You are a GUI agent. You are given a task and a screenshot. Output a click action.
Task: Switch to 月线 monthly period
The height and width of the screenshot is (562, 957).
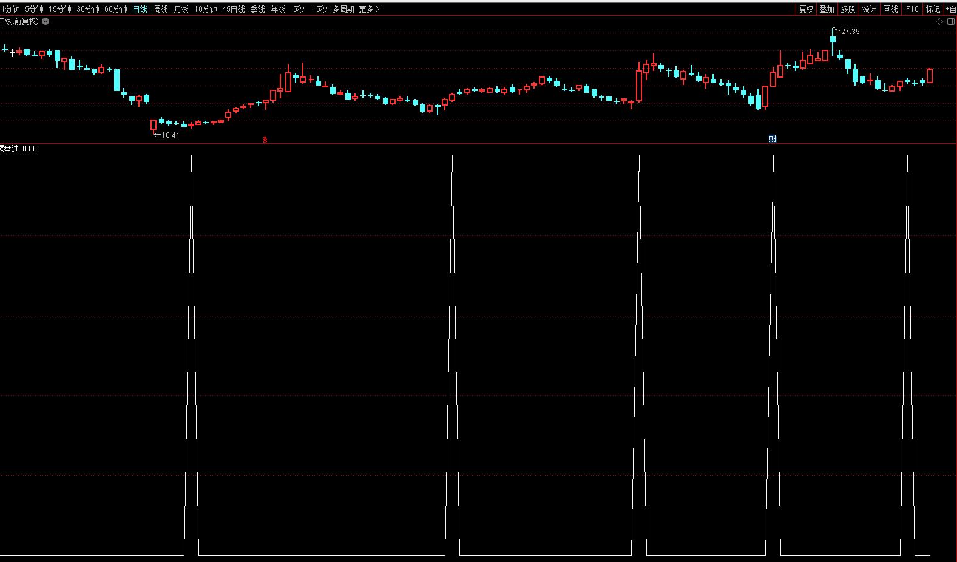(181, 9)
